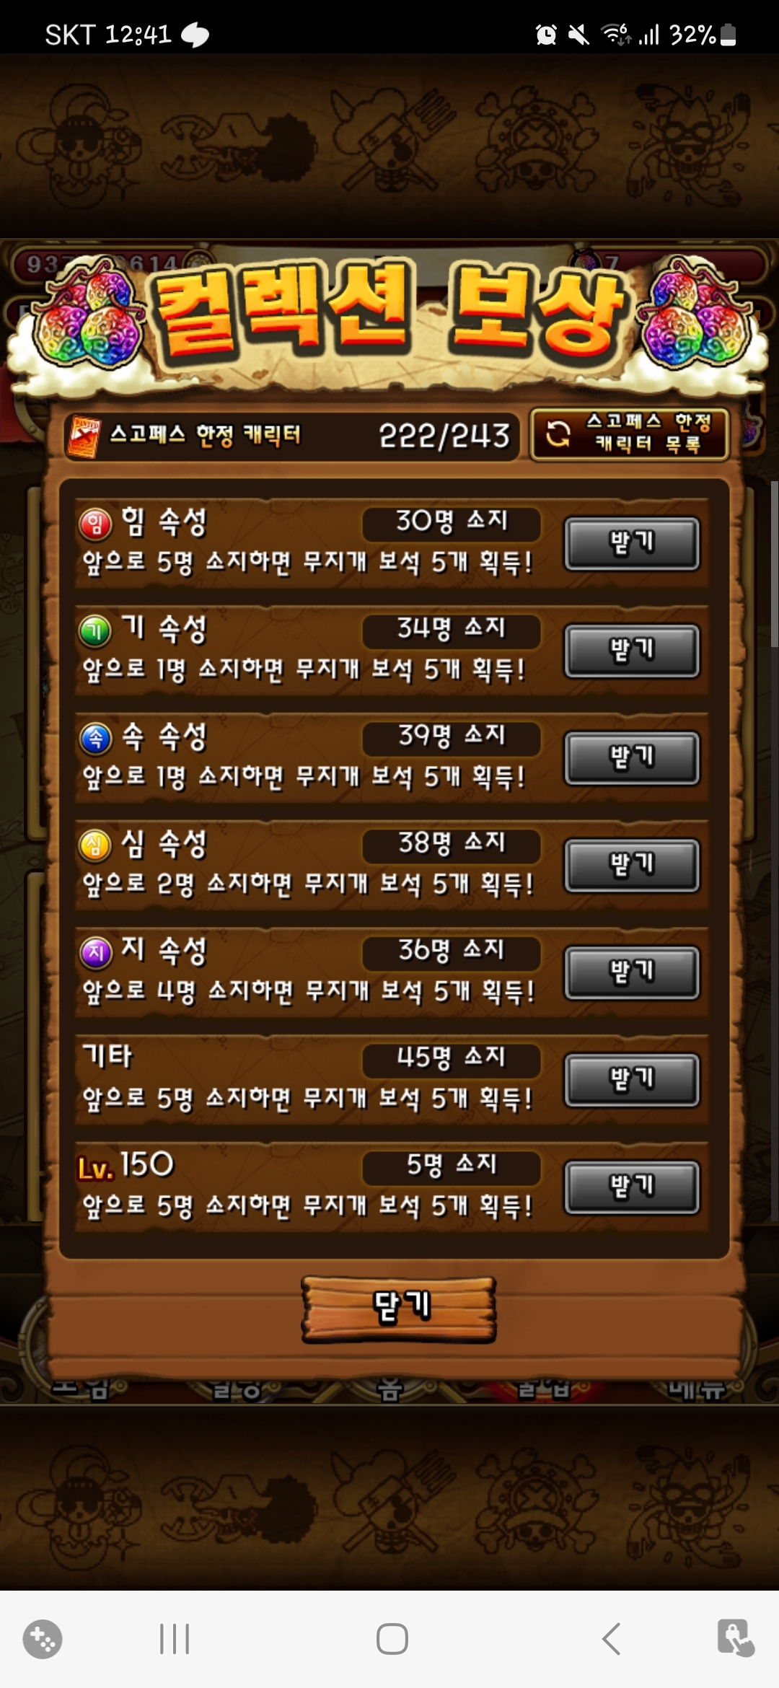Viewport: 779px width, 1688px height.
Task: Tap the purple 지 attribute orb icon
Action: 95,953
